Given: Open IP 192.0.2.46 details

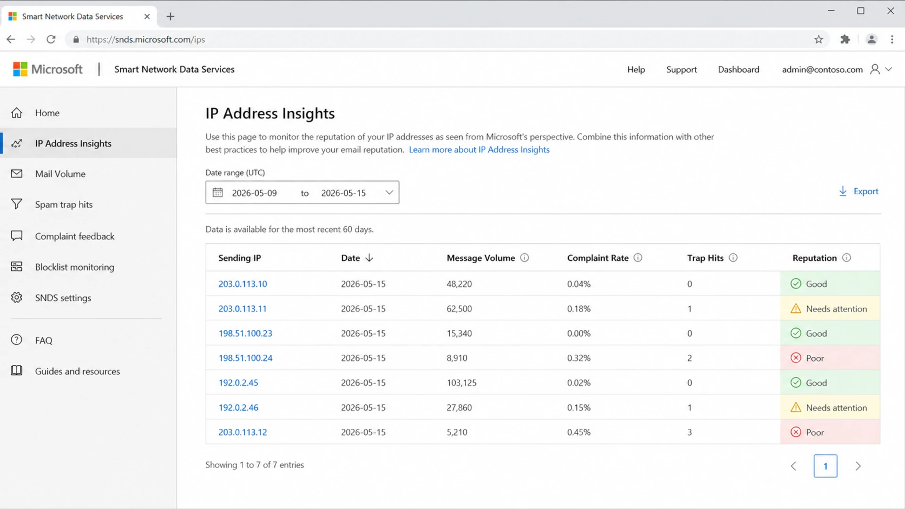Looking at the screenshot, I should click(238, 407).
